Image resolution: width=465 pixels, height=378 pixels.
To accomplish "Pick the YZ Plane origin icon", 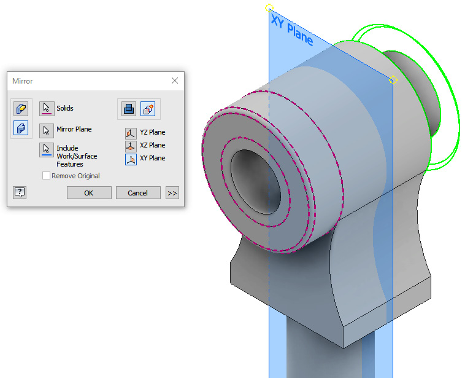I will [x=131, y=133].
